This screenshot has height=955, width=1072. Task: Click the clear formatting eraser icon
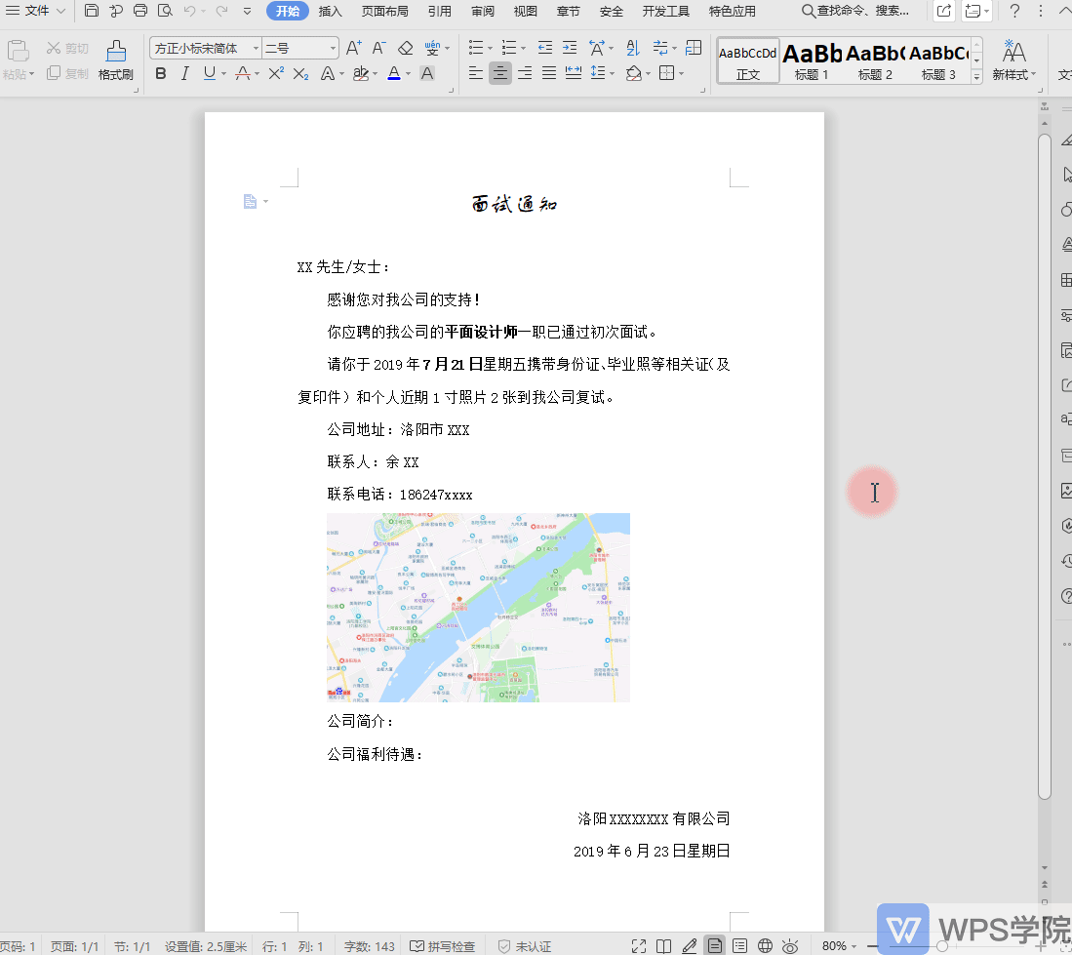pyautogui.click(x=406, y=48)
